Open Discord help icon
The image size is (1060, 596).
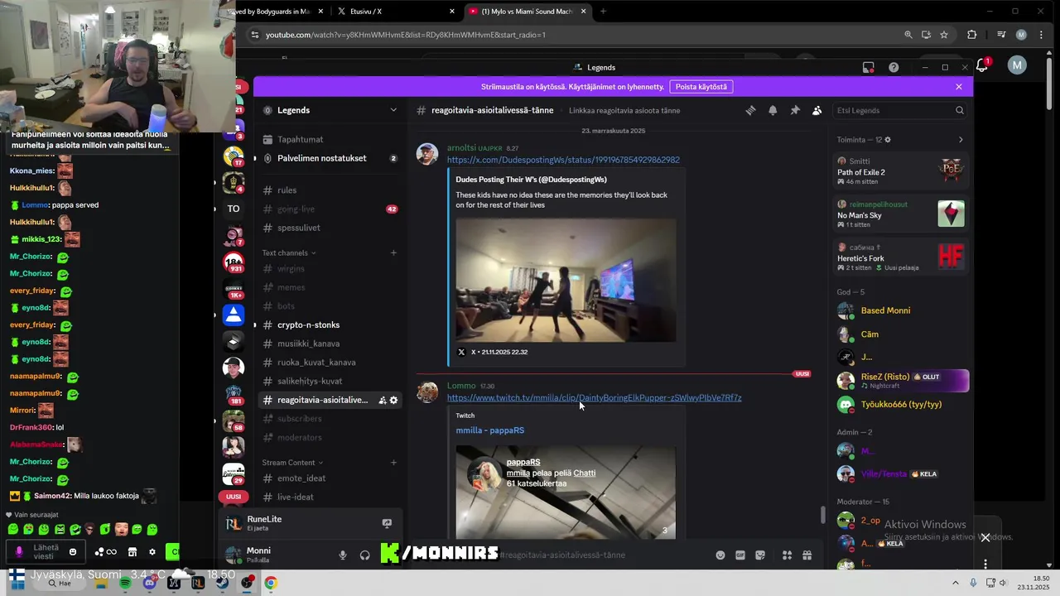(x=894, y=67)
